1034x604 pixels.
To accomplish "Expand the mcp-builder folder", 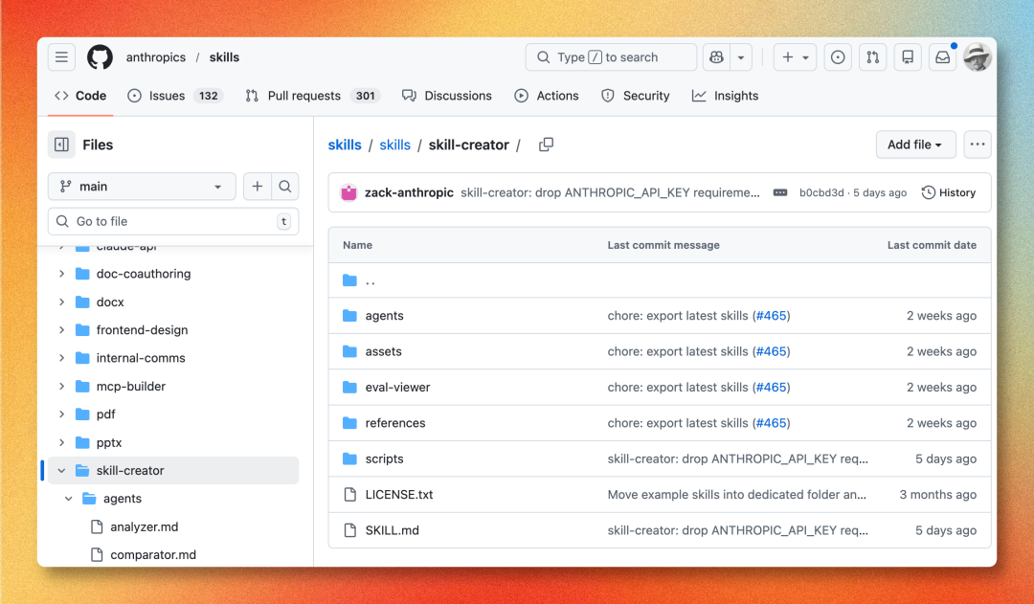I will (x=61, y=387).
